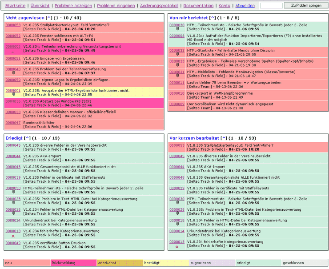Click text 'Direkexport in Wettkampfprogramme'
329x269 pixels.
220,93
